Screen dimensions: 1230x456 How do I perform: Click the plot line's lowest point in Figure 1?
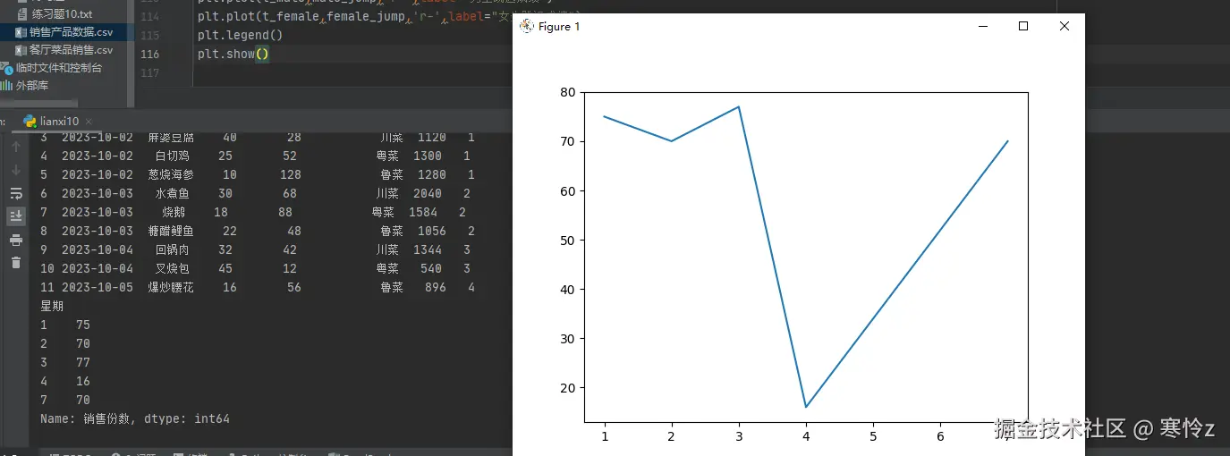(806, 407)
